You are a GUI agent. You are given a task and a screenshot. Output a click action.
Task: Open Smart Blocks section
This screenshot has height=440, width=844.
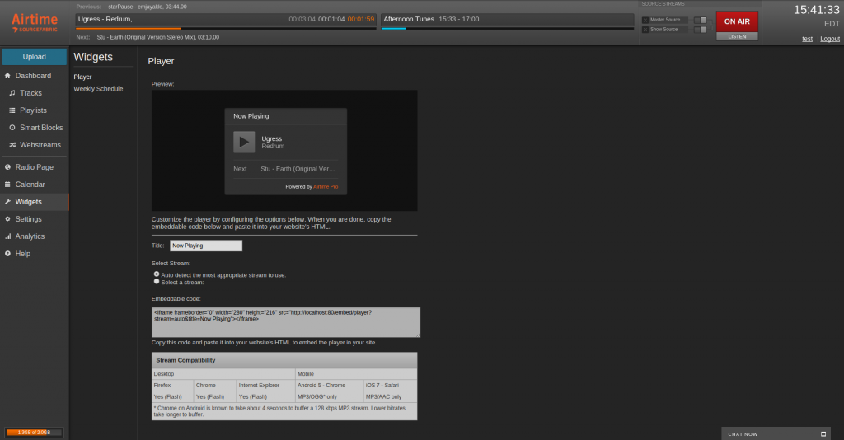41,128
